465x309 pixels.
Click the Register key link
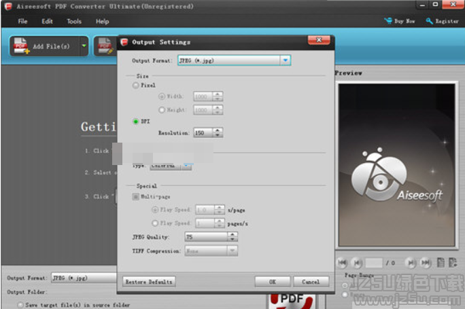click(442, 21)
